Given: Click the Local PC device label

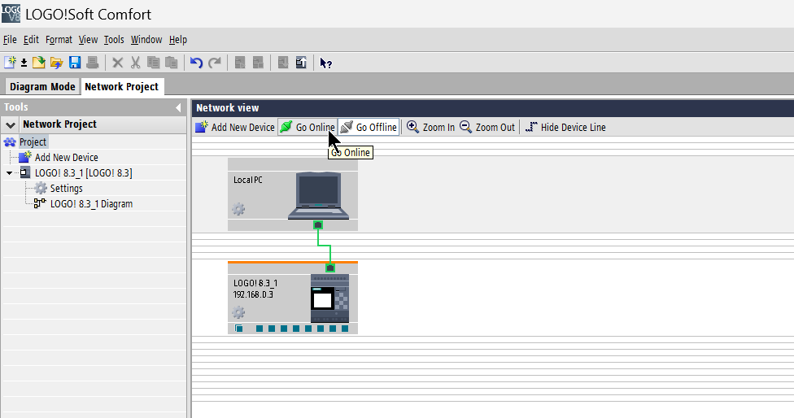Looking at the screenshot, I should [248, 180].
